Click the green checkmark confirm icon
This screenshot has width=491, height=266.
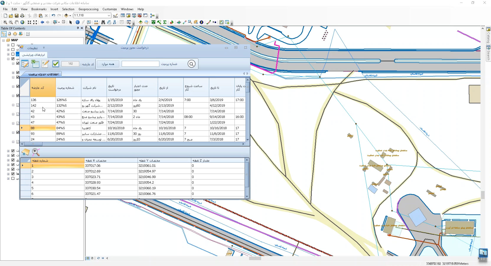[x=56, y=64]
